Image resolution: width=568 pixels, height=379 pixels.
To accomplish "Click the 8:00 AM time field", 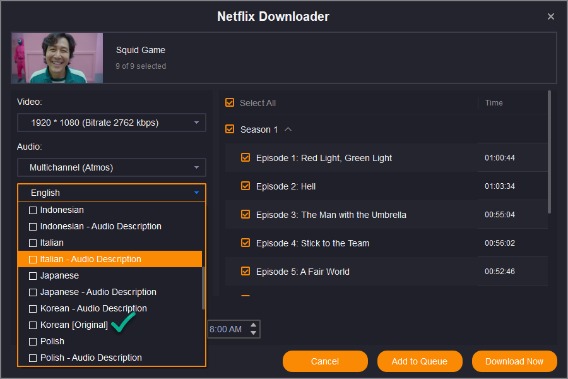I will coord(228,329).
